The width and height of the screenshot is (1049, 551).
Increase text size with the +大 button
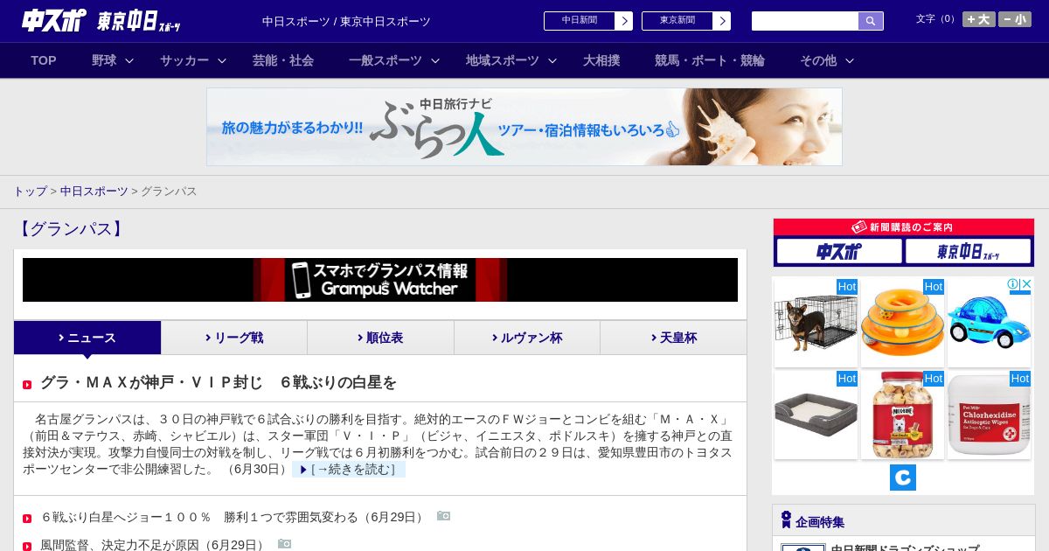point(979,19)
